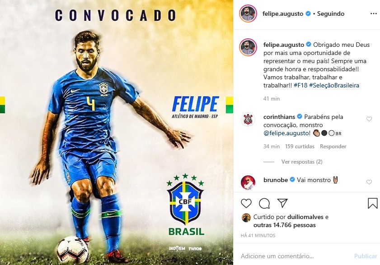Like the corinthians comment

click(369, 119)
